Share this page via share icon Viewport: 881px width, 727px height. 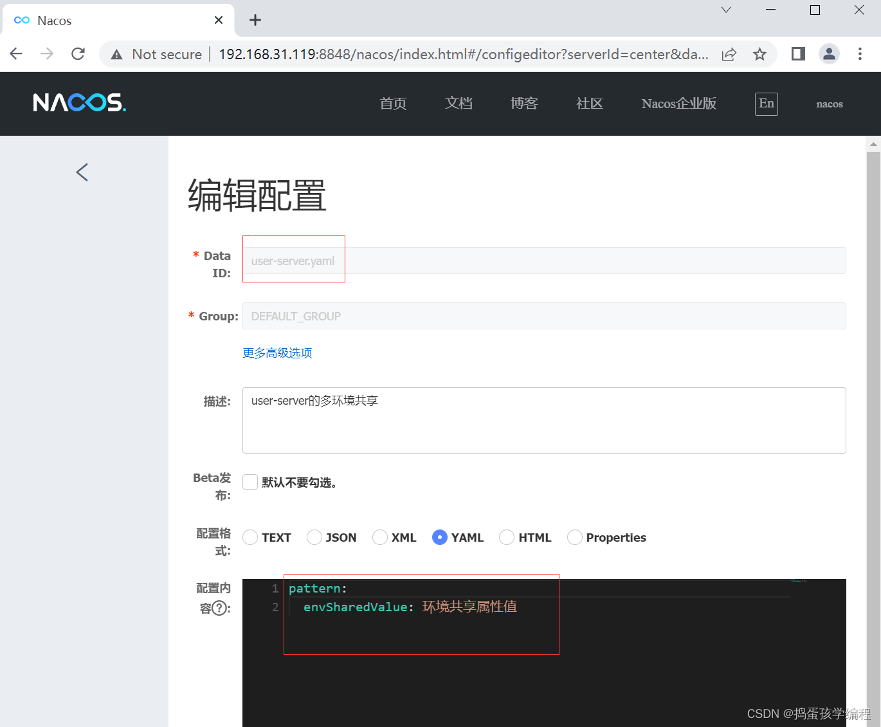point(729,54)
